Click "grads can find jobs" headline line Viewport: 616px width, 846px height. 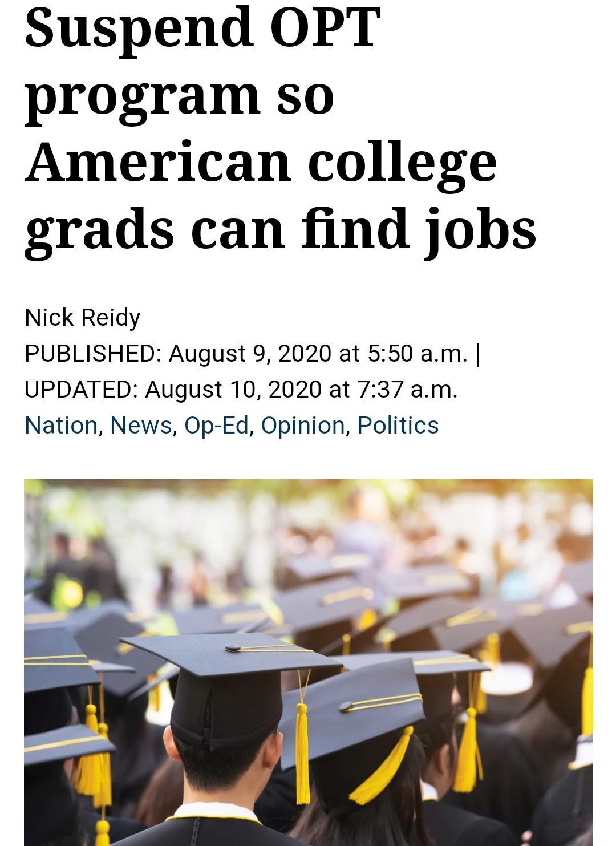coord(280,229)
